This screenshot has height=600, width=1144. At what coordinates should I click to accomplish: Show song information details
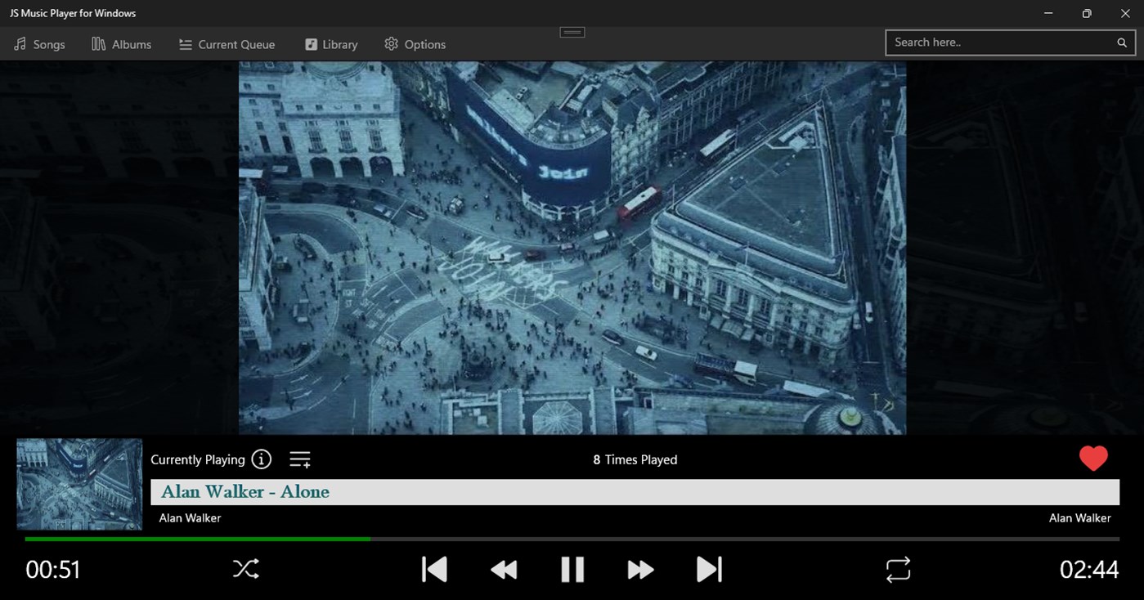point(261,459)
